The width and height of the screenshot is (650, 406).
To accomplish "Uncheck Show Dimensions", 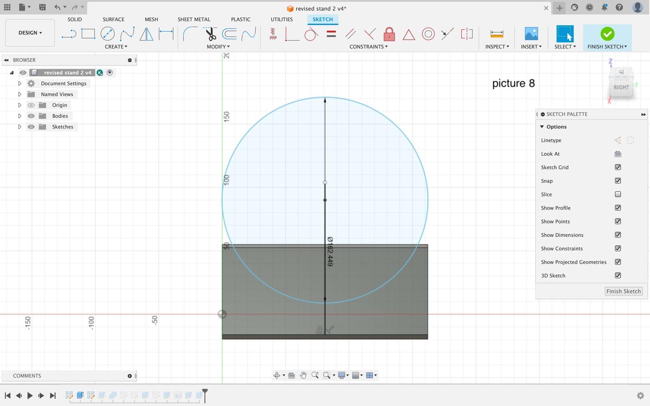I will (x=618, y=235).
